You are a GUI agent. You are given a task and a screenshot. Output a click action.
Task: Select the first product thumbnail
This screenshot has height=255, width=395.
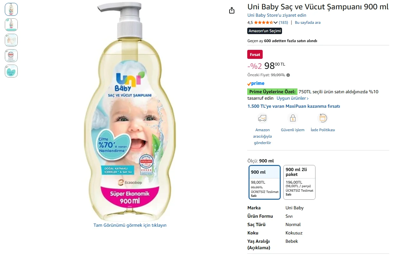coord(11,9)
